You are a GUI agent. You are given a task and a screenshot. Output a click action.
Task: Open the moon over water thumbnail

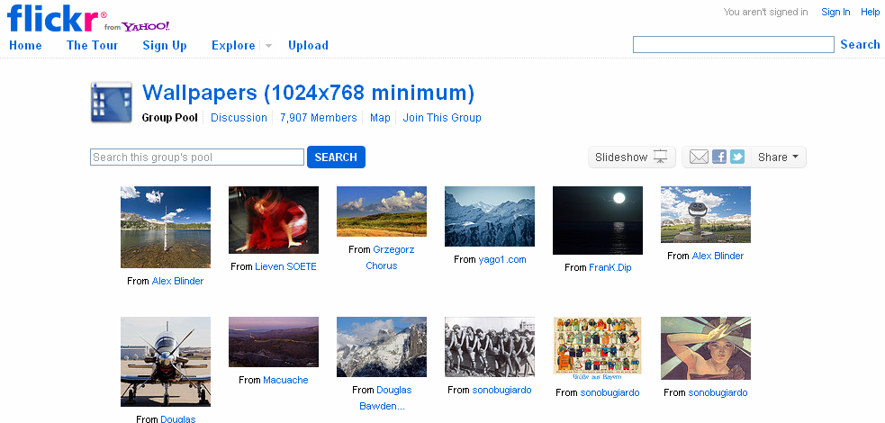(x=598, y=220)
